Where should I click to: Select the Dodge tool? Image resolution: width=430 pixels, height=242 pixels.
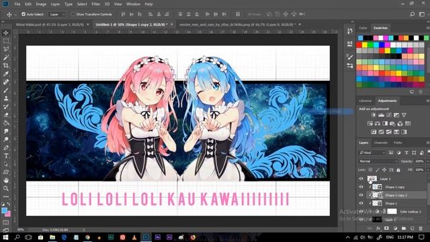coord(6,139)
